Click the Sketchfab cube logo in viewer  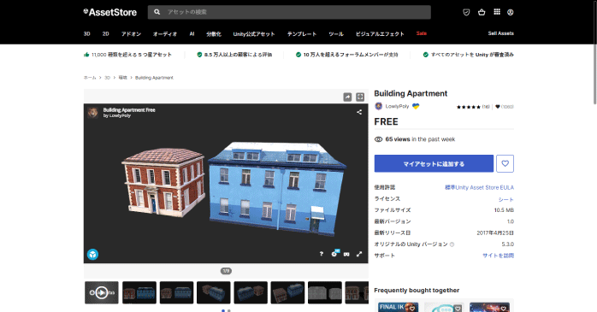pos(92,254)
